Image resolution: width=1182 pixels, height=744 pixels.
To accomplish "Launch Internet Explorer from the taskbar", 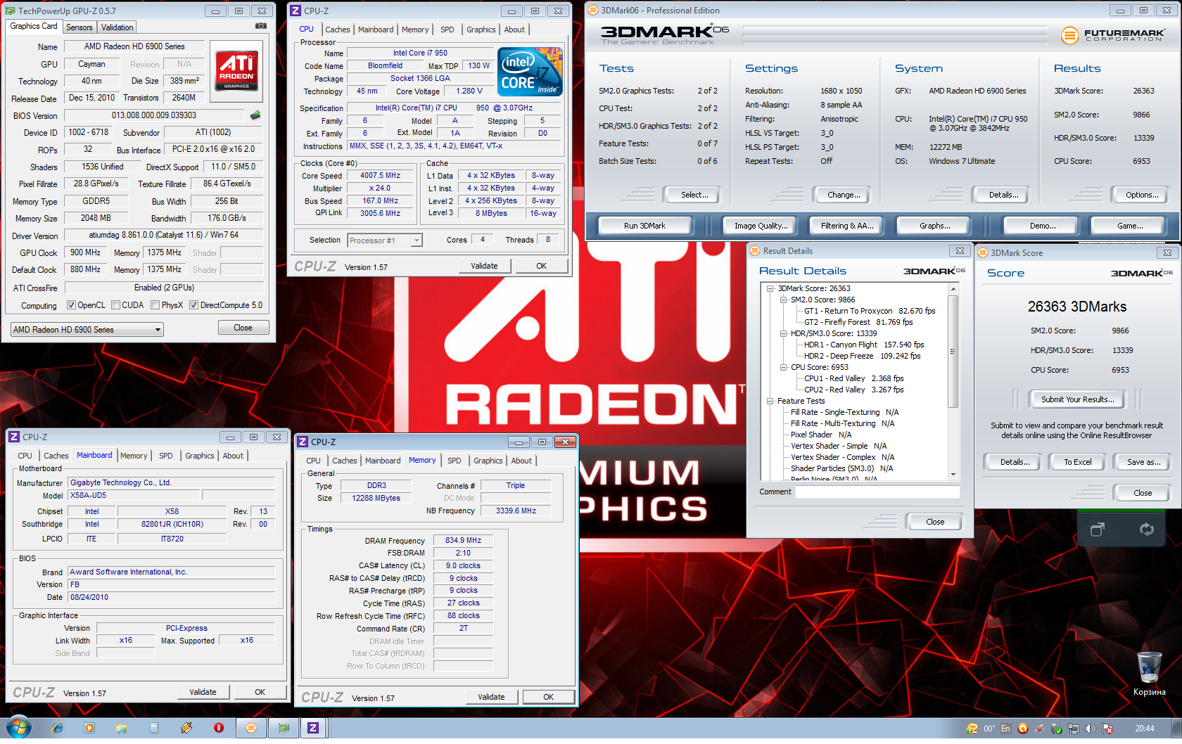I will click(x=57, y=729).
